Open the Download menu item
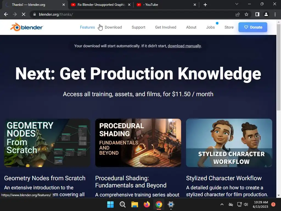This screenshot has height=211, width=281. coord(113,27)
